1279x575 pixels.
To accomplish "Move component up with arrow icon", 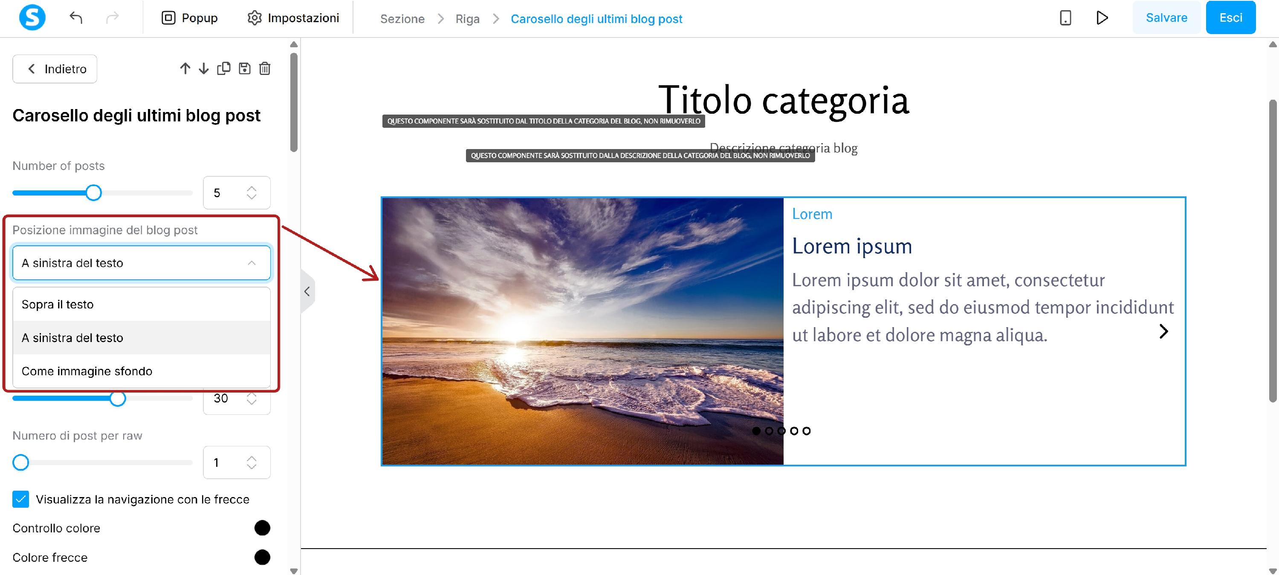I will (185, 69).
